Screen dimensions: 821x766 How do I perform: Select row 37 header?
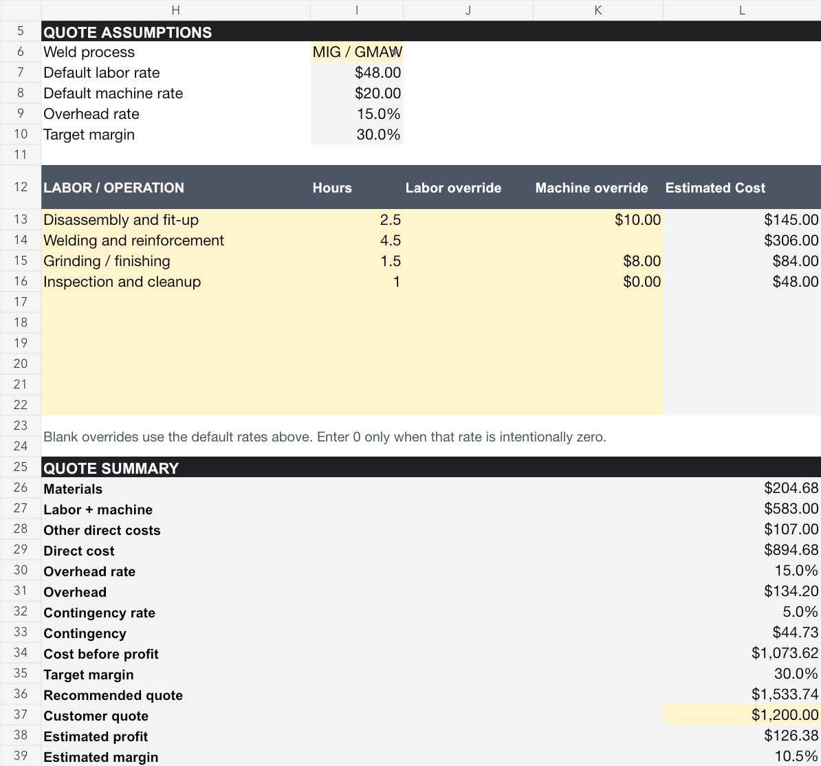coord(21,714)
